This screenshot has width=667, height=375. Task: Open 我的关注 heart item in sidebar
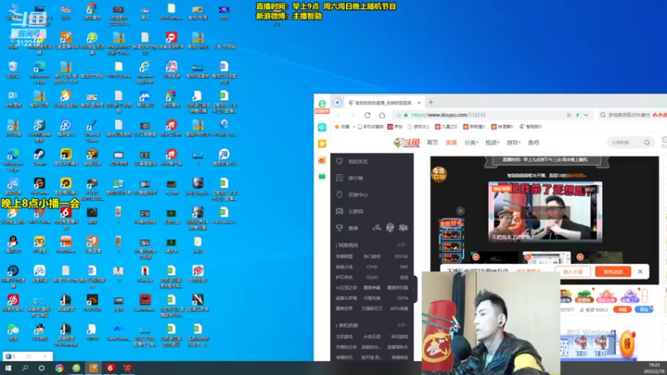(352, 162)
